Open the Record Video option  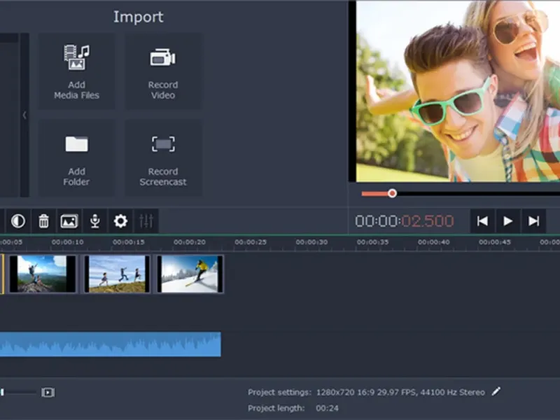pos(162,71)
